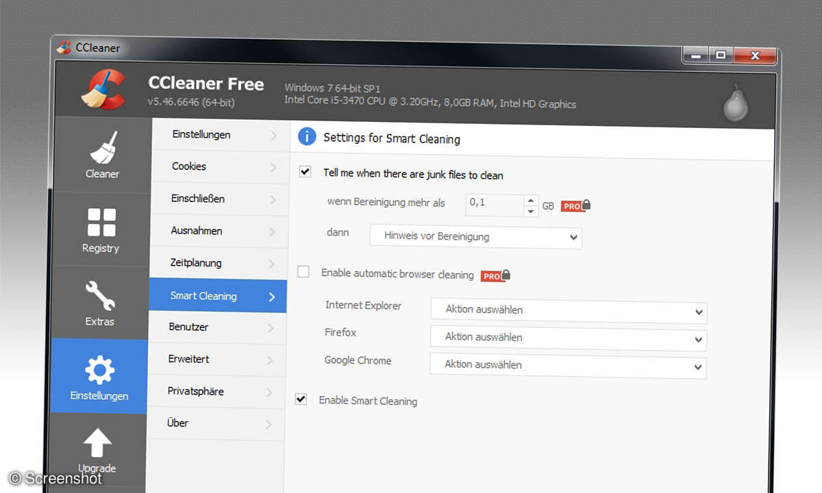822x493 pixels.
Task: Open the Cookies settings item
Action: (x=219, y=166)
